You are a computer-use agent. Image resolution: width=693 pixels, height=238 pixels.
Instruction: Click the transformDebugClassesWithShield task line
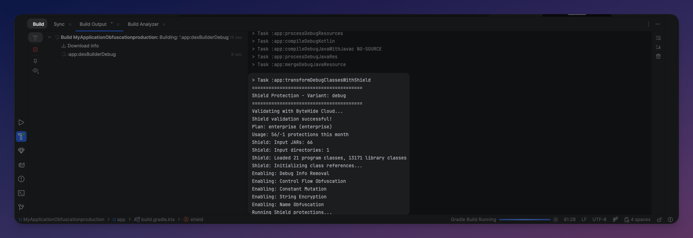tap(311, 80)
